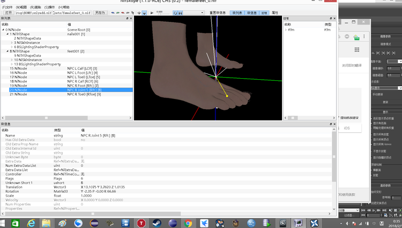Viewport: 402px width, 228px height.
Task: Toggle the axes cross toolbar icon
Action: pos(139,13)
